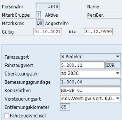Screen dimensions: 122x120
Task: Click the Fahrzeugwert label
Action: [x=19, y=66]
